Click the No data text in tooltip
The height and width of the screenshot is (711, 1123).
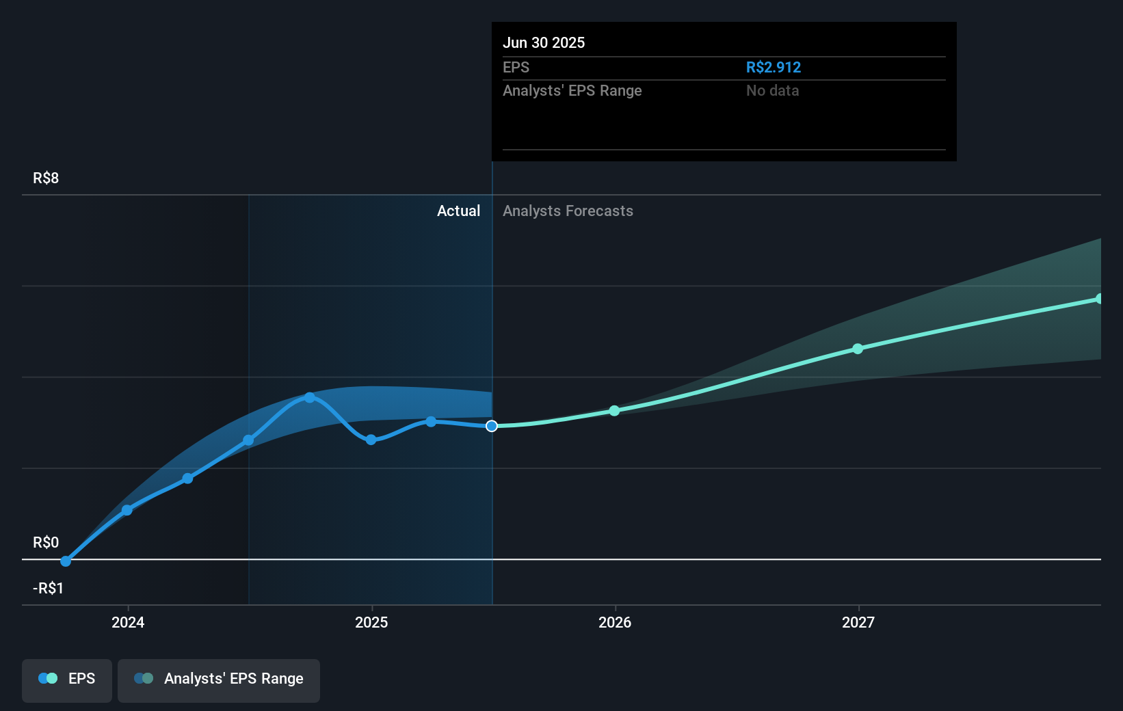(x=773, y=90)
